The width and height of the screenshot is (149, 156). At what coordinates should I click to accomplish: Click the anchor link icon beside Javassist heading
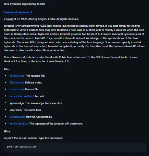point(2,12)
